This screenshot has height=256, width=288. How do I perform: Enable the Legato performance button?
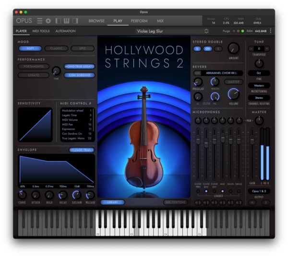pyautogui.click(x=34, y=75)
